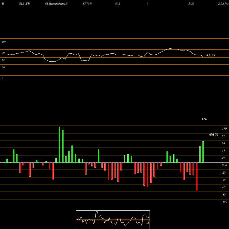The width and height of the screenshot is (229, 229).
Task: Click the '58' label in mini chart
Action: pos(147,217)
